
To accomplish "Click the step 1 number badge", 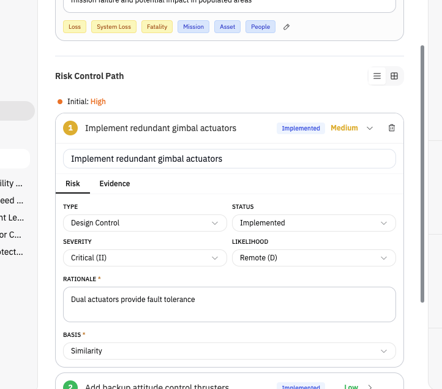I will pyautogui.click(x=70, y=128).
